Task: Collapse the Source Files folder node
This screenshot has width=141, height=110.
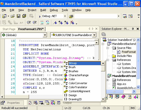Action: tap(107, 48)
